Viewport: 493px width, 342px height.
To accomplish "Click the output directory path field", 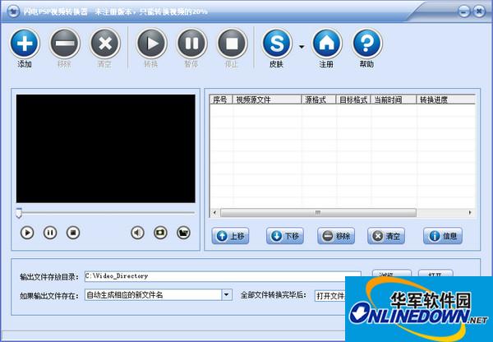I will coord(223,276).
